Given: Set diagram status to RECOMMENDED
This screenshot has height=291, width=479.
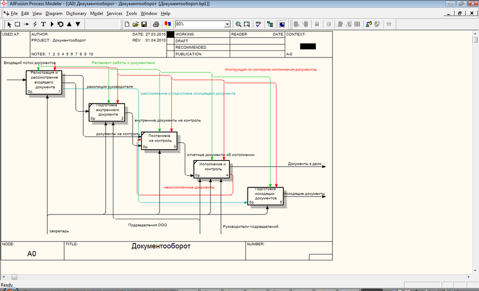Looking at the screenshot, I should (171, 47).
